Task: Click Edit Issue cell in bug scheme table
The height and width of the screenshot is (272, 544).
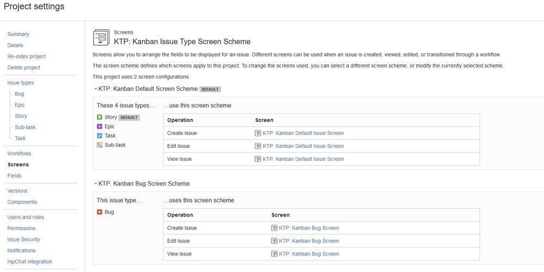Action: tap(178, 241)
